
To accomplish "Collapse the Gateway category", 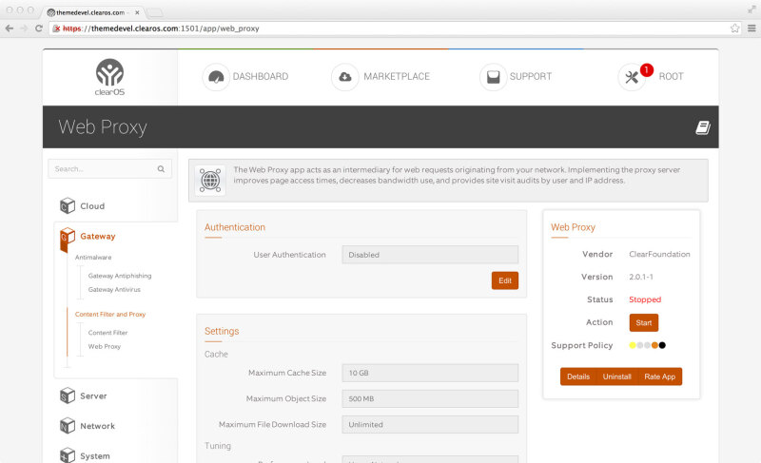I will [x=98, y=236].
